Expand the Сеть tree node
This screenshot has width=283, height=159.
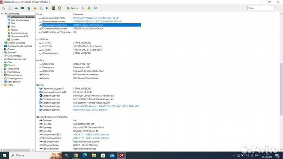coord(2,62)
